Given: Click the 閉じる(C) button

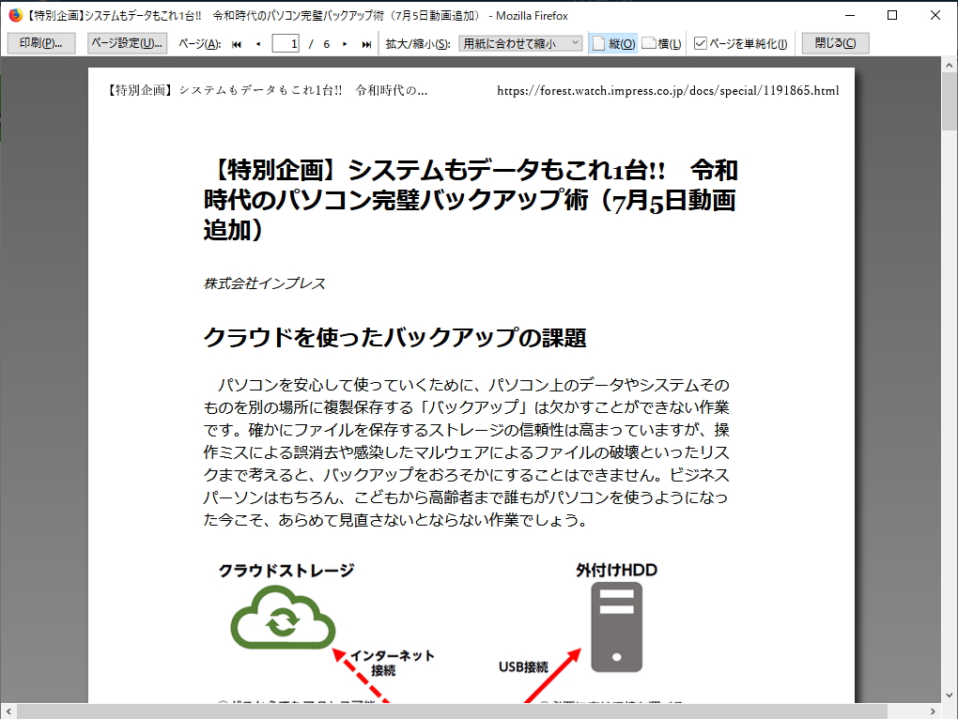Looking at the screenshot, I should click(x=833, y=42).
